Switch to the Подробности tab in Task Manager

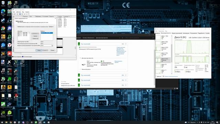[201, 33]
